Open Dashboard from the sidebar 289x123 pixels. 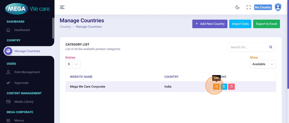pyautogui.click(x=22, y=30)
